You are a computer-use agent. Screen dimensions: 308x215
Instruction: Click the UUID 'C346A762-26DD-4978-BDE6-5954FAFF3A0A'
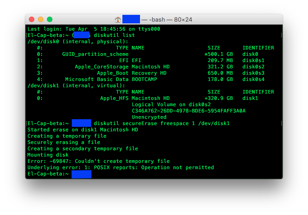(x=189, y=111)
